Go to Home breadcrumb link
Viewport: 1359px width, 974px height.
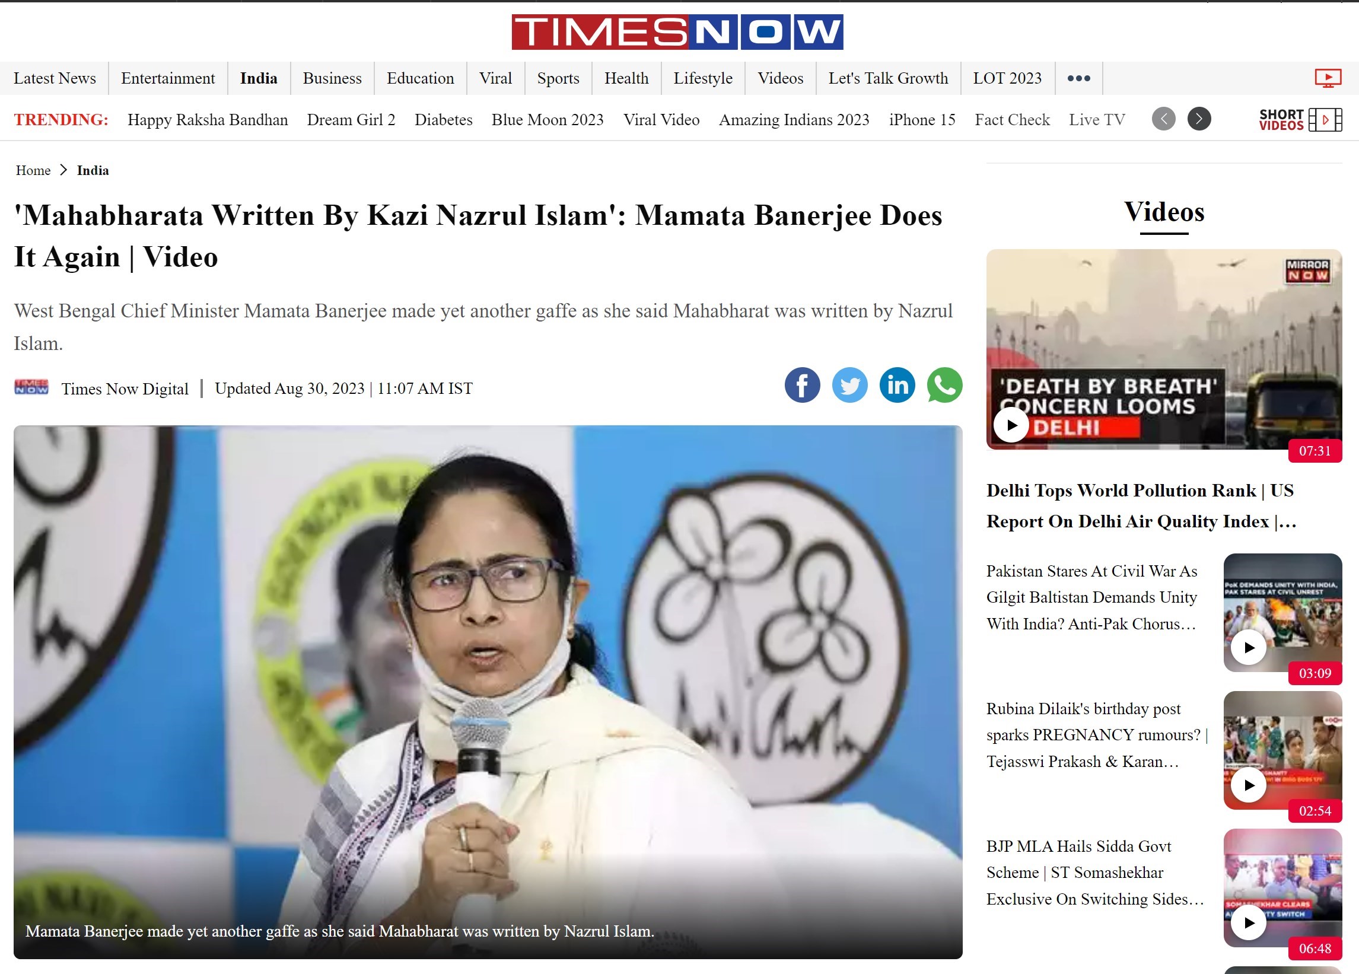pyautogui.click(x=33, y=170)
